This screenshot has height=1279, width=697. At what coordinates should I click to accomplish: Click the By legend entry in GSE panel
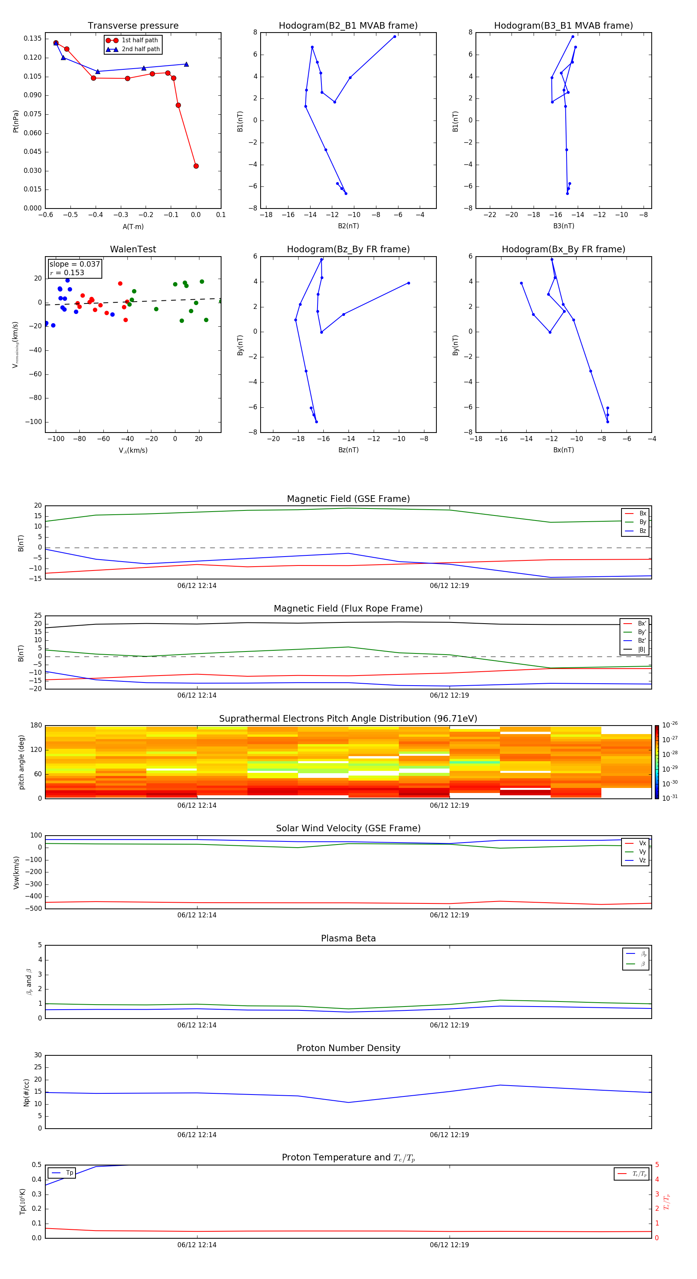(635, 522)
